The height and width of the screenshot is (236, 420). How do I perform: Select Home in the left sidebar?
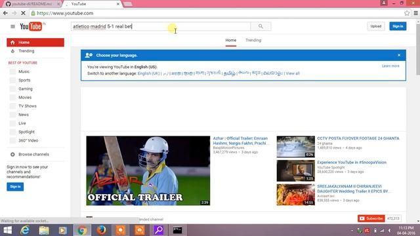coord(35,42)
